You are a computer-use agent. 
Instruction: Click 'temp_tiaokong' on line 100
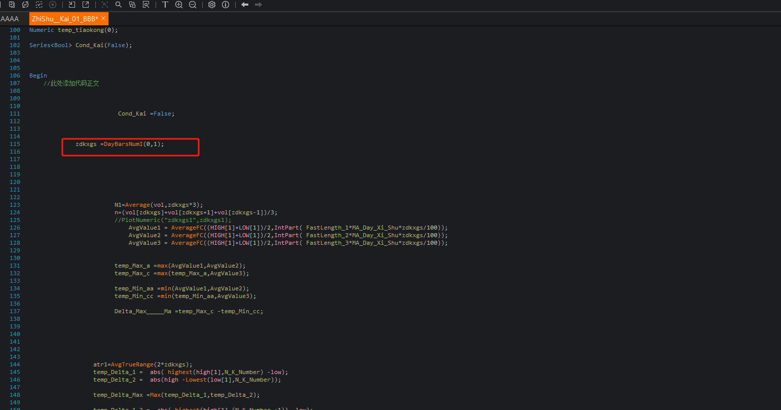click(x=81, y=30)
